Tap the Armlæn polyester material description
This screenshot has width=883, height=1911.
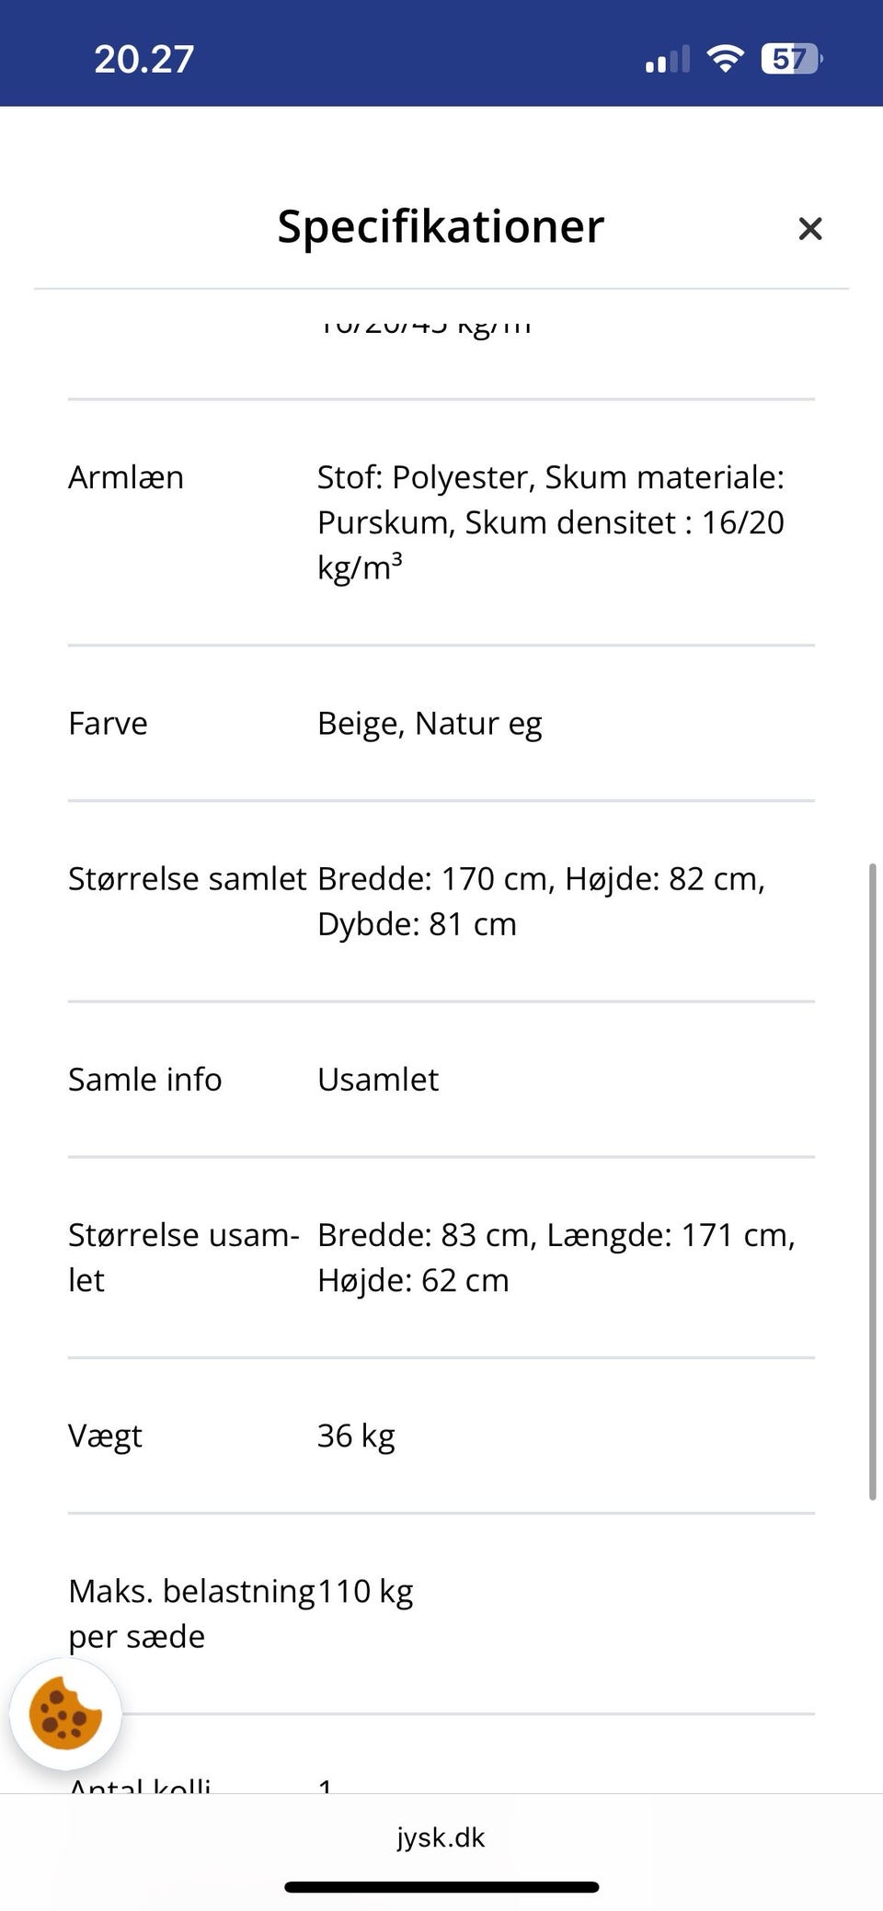pos(550,521)
